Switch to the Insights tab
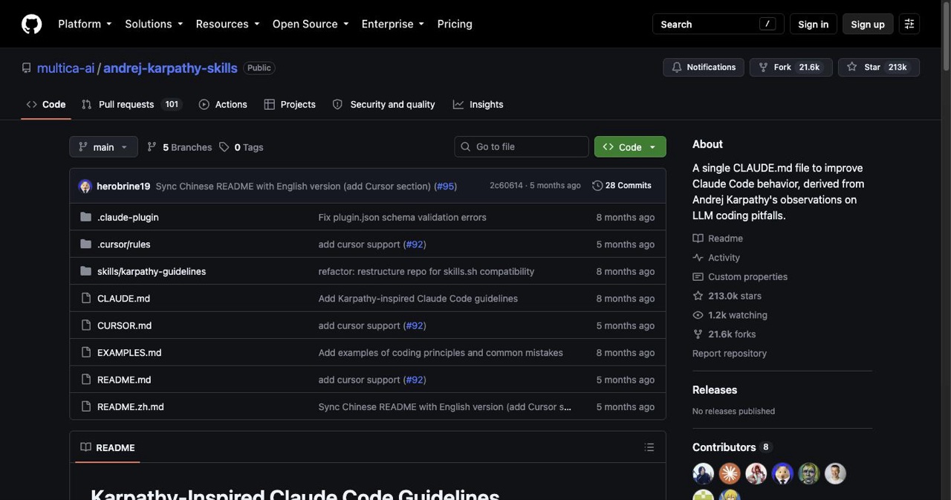The width and height of the screenshot is (951, 500). (x=478, y=105)
